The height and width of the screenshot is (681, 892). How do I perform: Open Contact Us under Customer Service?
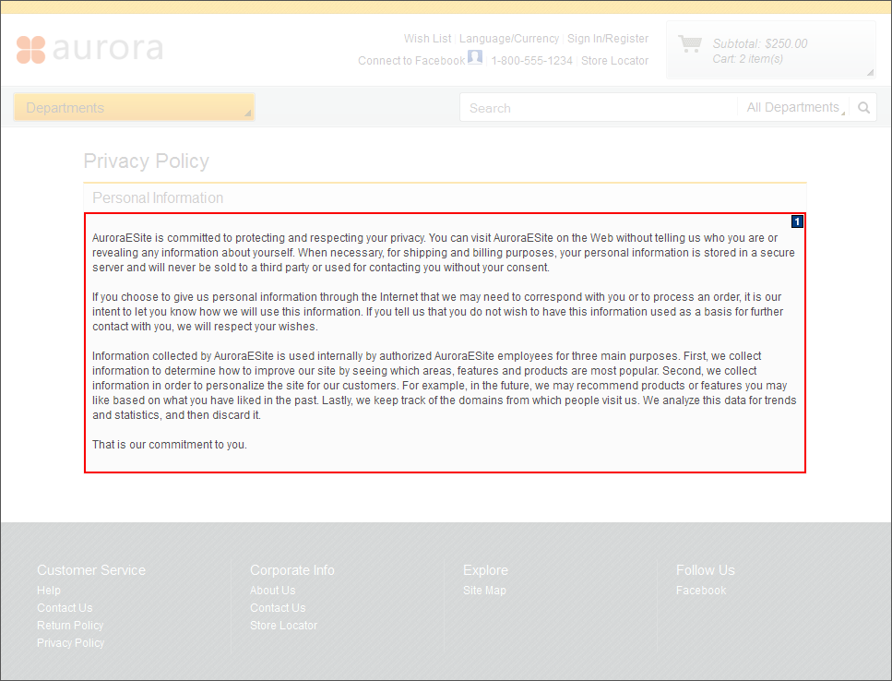pyautogui.click(x=65, y=608)
